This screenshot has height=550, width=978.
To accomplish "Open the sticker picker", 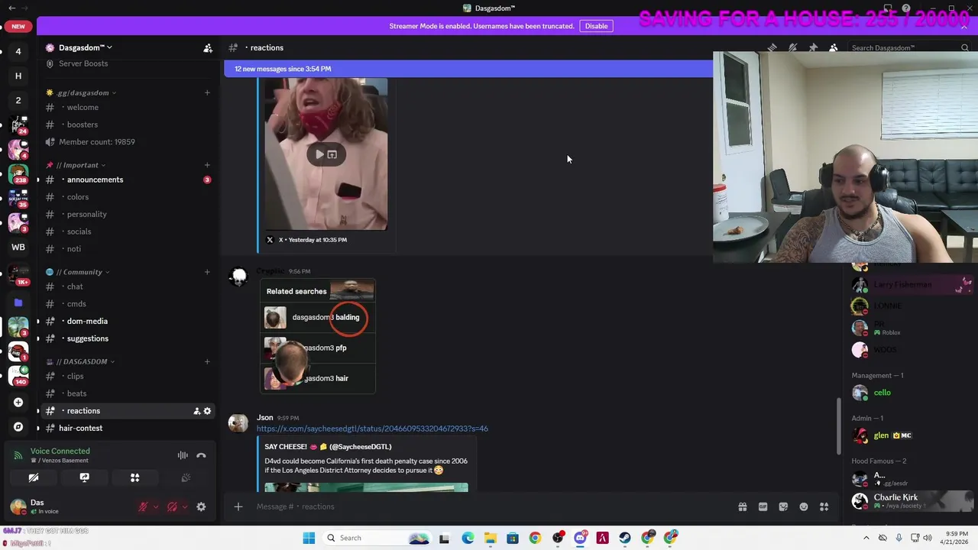I will pyautogui.click(x=783, y=506).
